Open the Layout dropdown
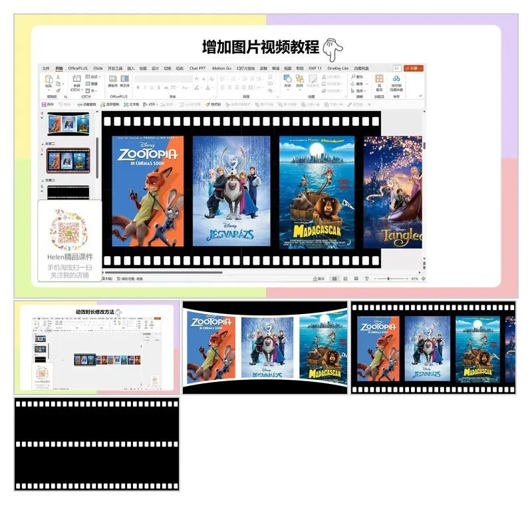 (x=92, y=77)
